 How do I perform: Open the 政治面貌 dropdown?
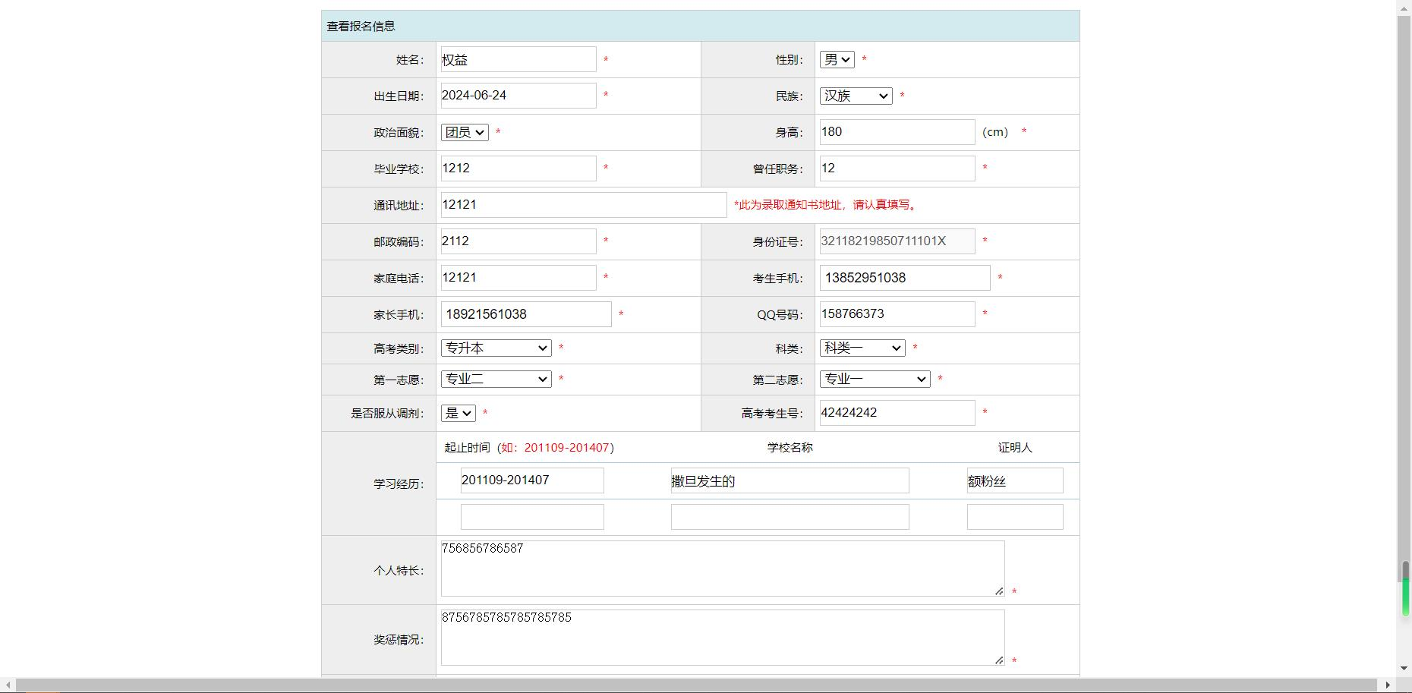pyautogui.click(x=464, y=132)
